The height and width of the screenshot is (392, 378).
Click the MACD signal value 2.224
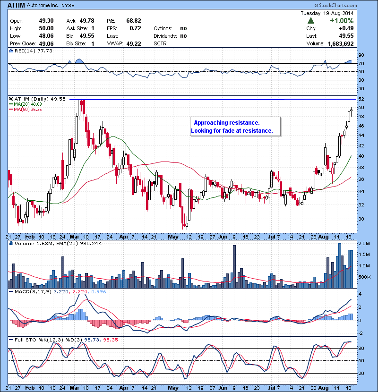[80, 292]
